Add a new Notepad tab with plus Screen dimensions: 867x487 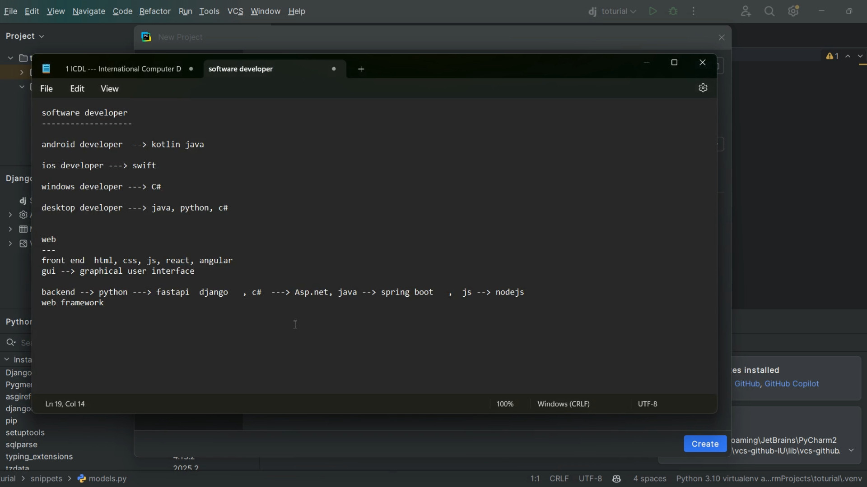tap(361, 69)
